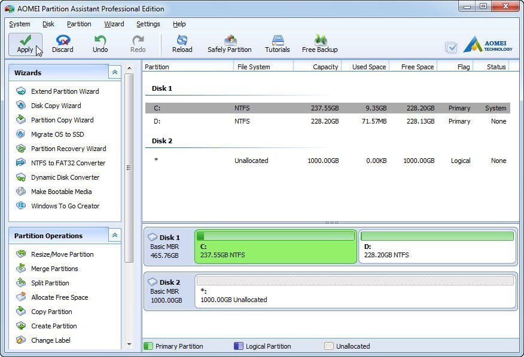Image resolution: width=524 pixels, height=357 pixels.
Task: Select Split Partition operation
Action: (43, 283)
